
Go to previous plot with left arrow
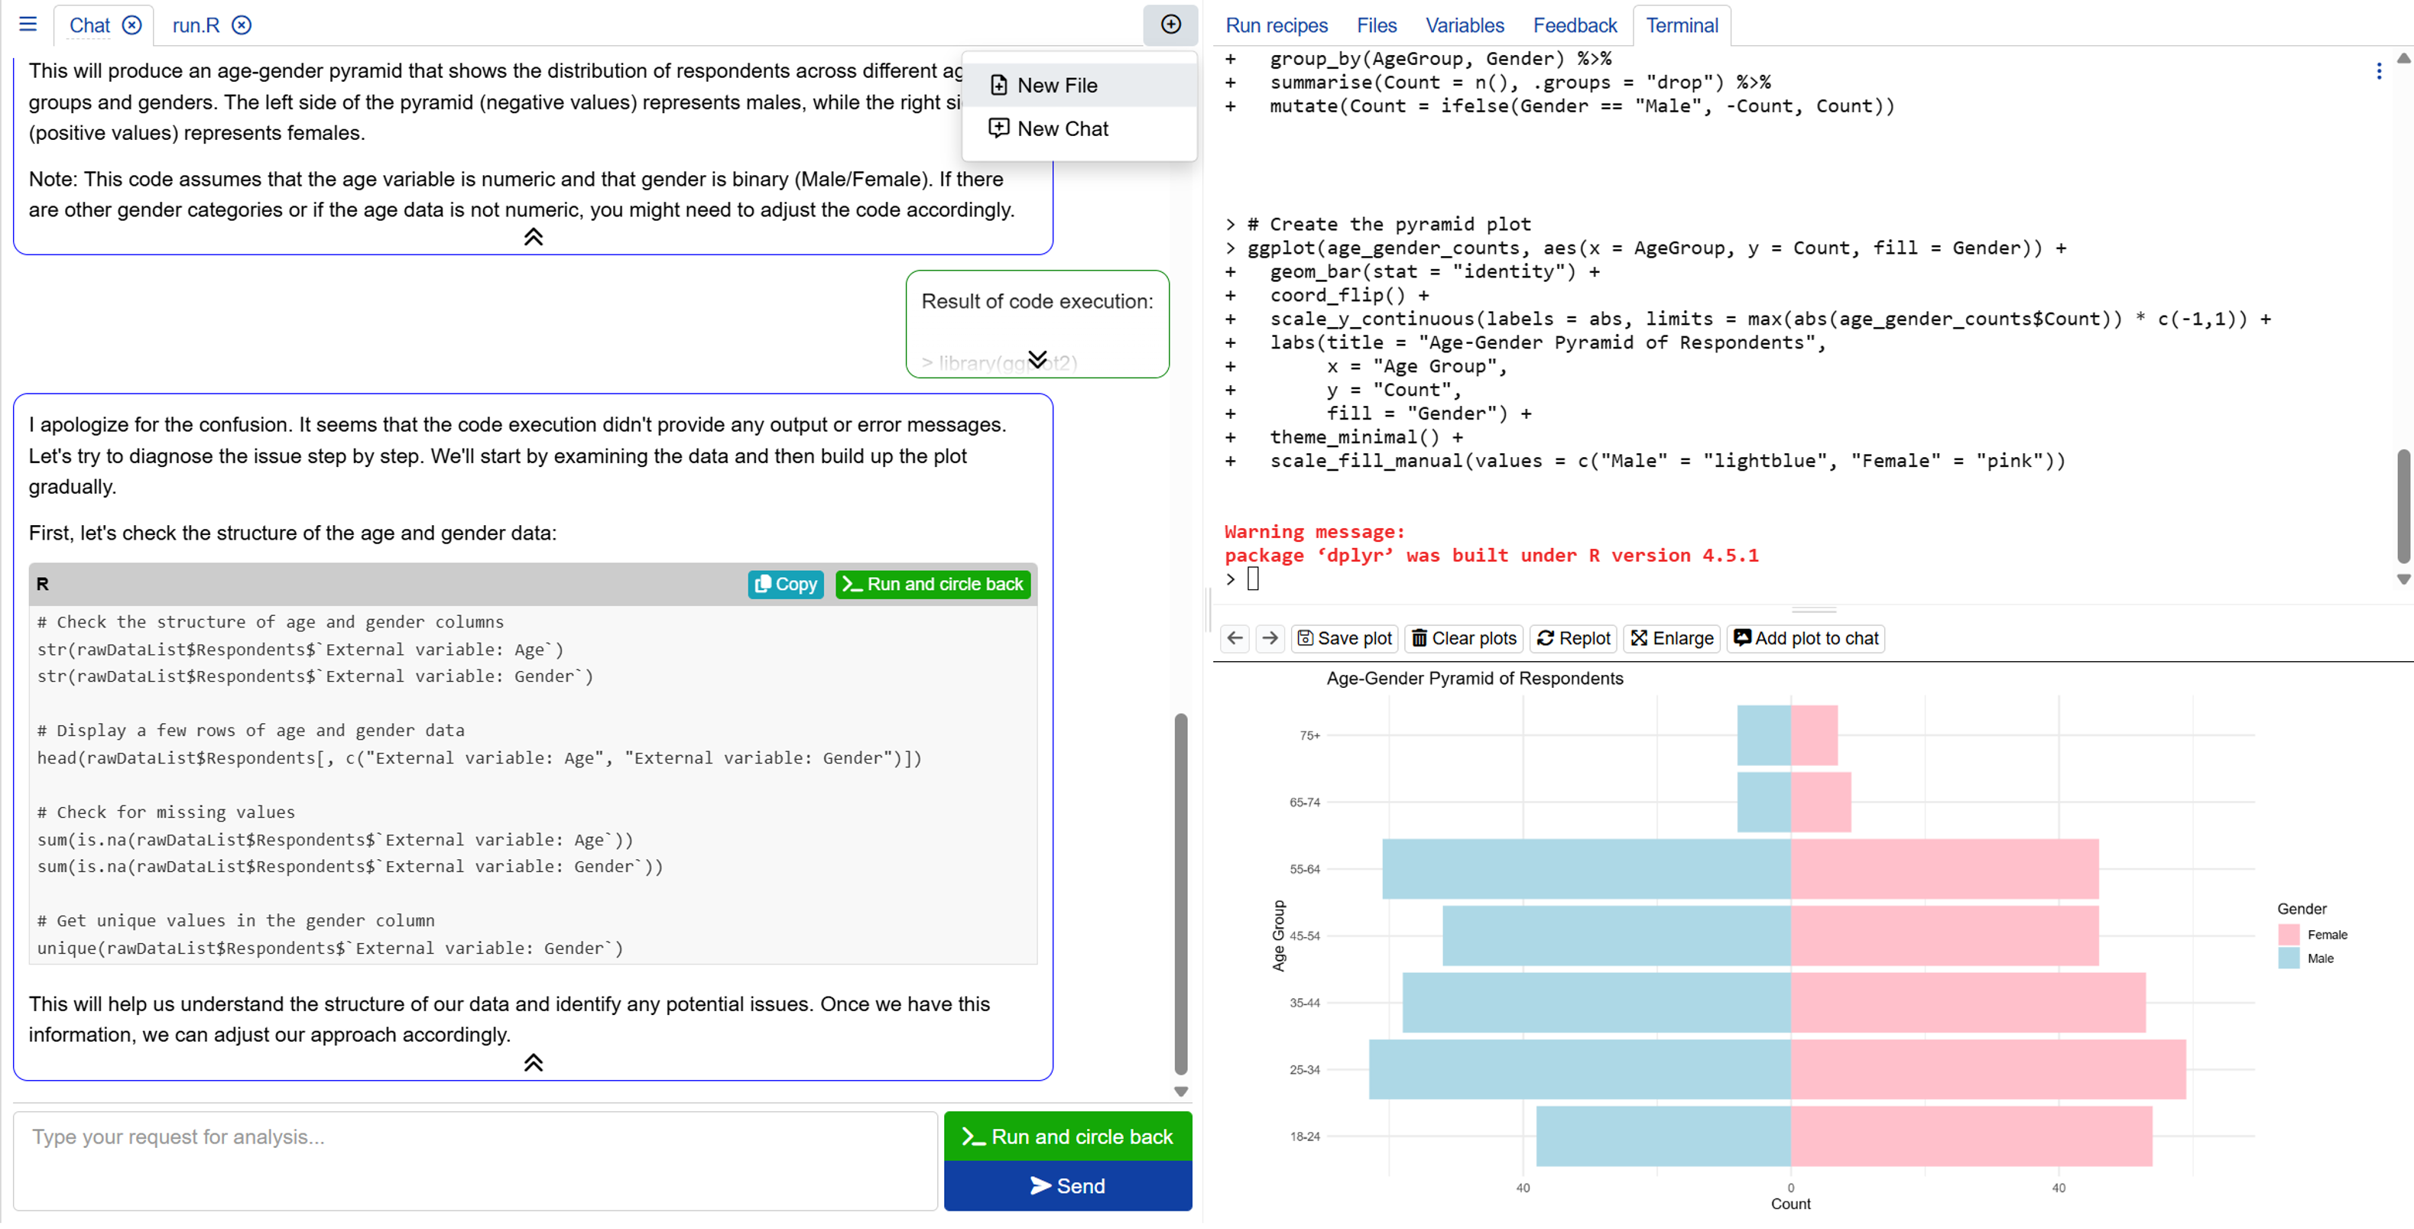coord(1235,638)
